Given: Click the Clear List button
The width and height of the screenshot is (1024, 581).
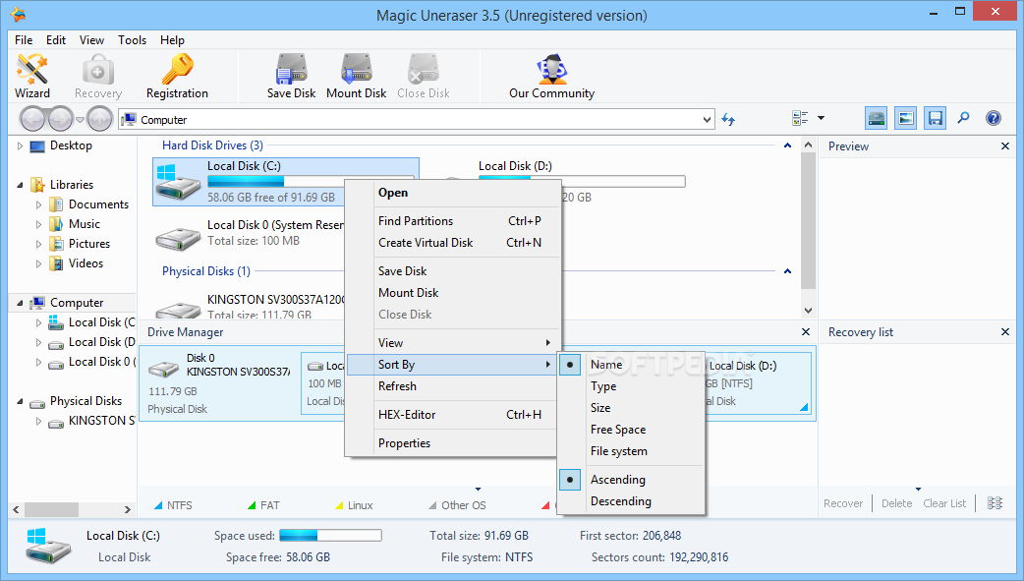Looking at the screenshot, I should coord(944,503).
